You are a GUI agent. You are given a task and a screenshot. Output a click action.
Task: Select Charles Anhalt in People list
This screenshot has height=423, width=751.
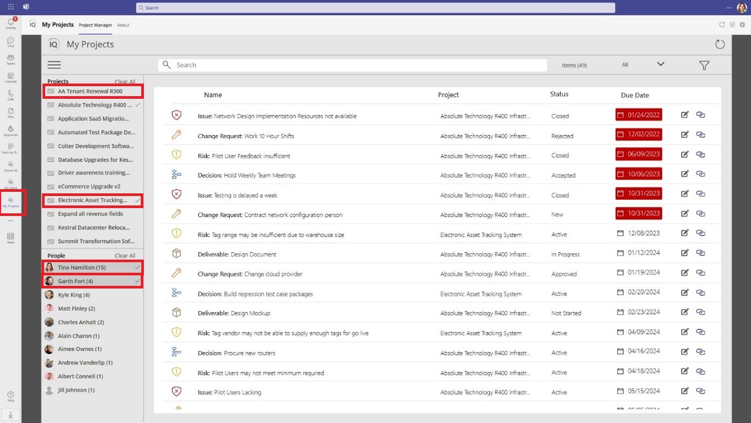pyautogui.click(x=93, y=322)
